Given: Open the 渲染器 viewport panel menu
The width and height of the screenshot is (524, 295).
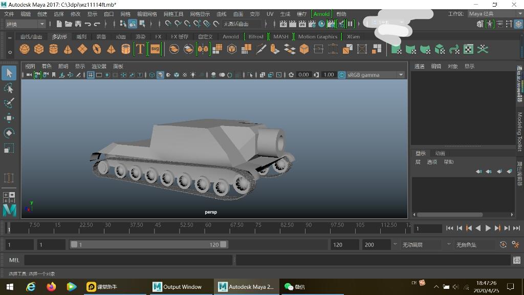Looking at the screenshot, I should (x=99, y=66).
